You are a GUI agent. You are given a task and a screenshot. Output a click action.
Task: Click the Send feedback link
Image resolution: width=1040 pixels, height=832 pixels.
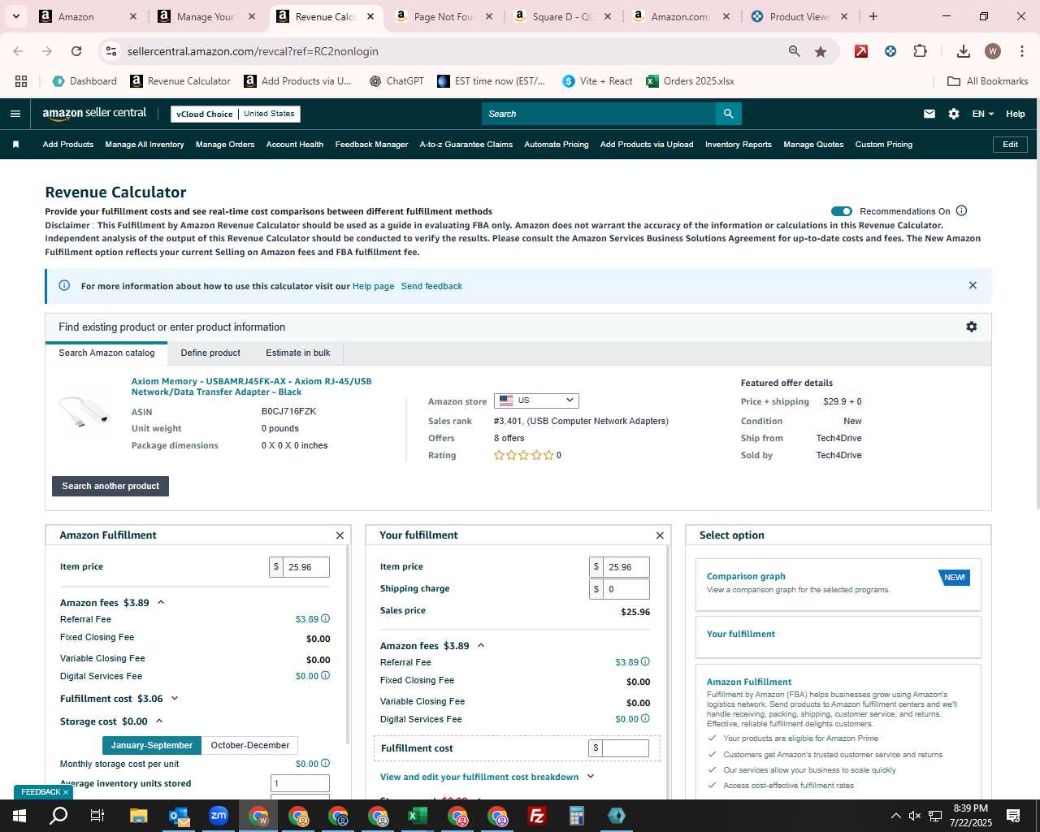(x=431, y=286)
